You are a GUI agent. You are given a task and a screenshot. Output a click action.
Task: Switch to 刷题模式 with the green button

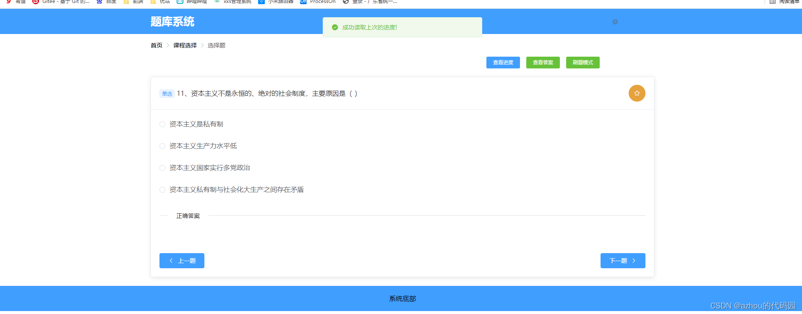583,63
